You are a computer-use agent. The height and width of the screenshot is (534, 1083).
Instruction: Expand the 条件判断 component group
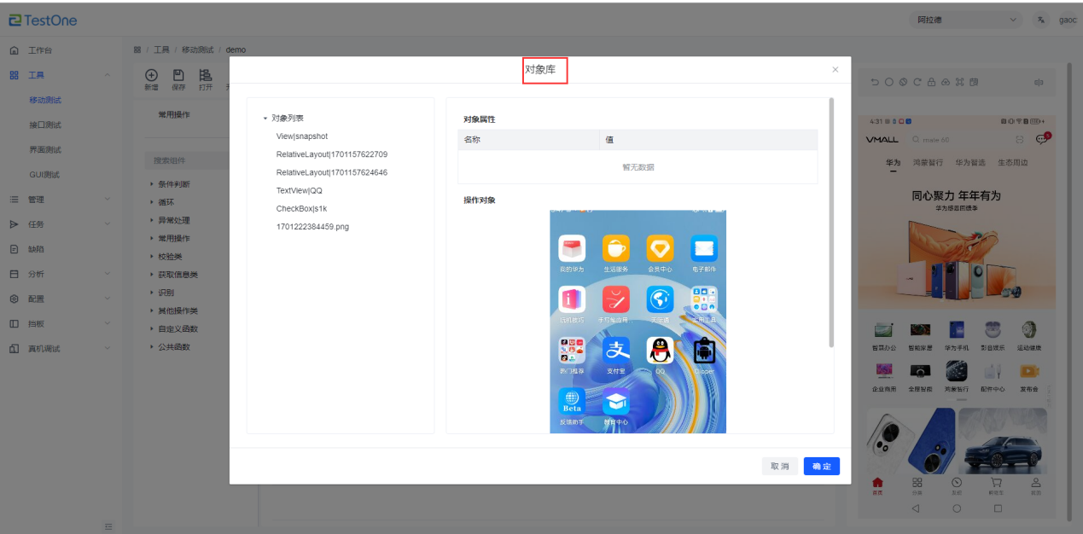(174, 183)
